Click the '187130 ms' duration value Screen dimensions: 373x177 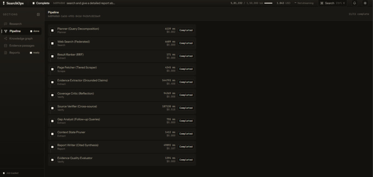[168, 106]
